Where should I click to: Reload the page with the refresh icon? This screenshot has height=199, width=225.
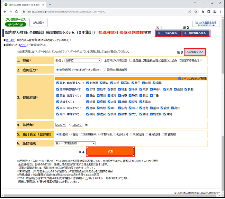pyautogui.click(x=17, y=12)
